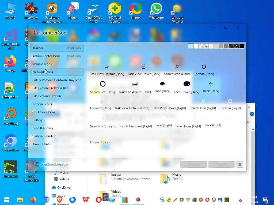This screenshot has height=205, width=274.
Task: Open the Everything search desktop shortcut
Action: 10,116
